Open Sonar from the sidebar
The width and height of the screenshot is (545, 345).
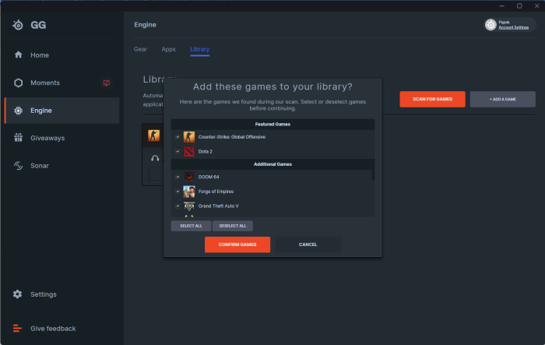pos(40,166)
